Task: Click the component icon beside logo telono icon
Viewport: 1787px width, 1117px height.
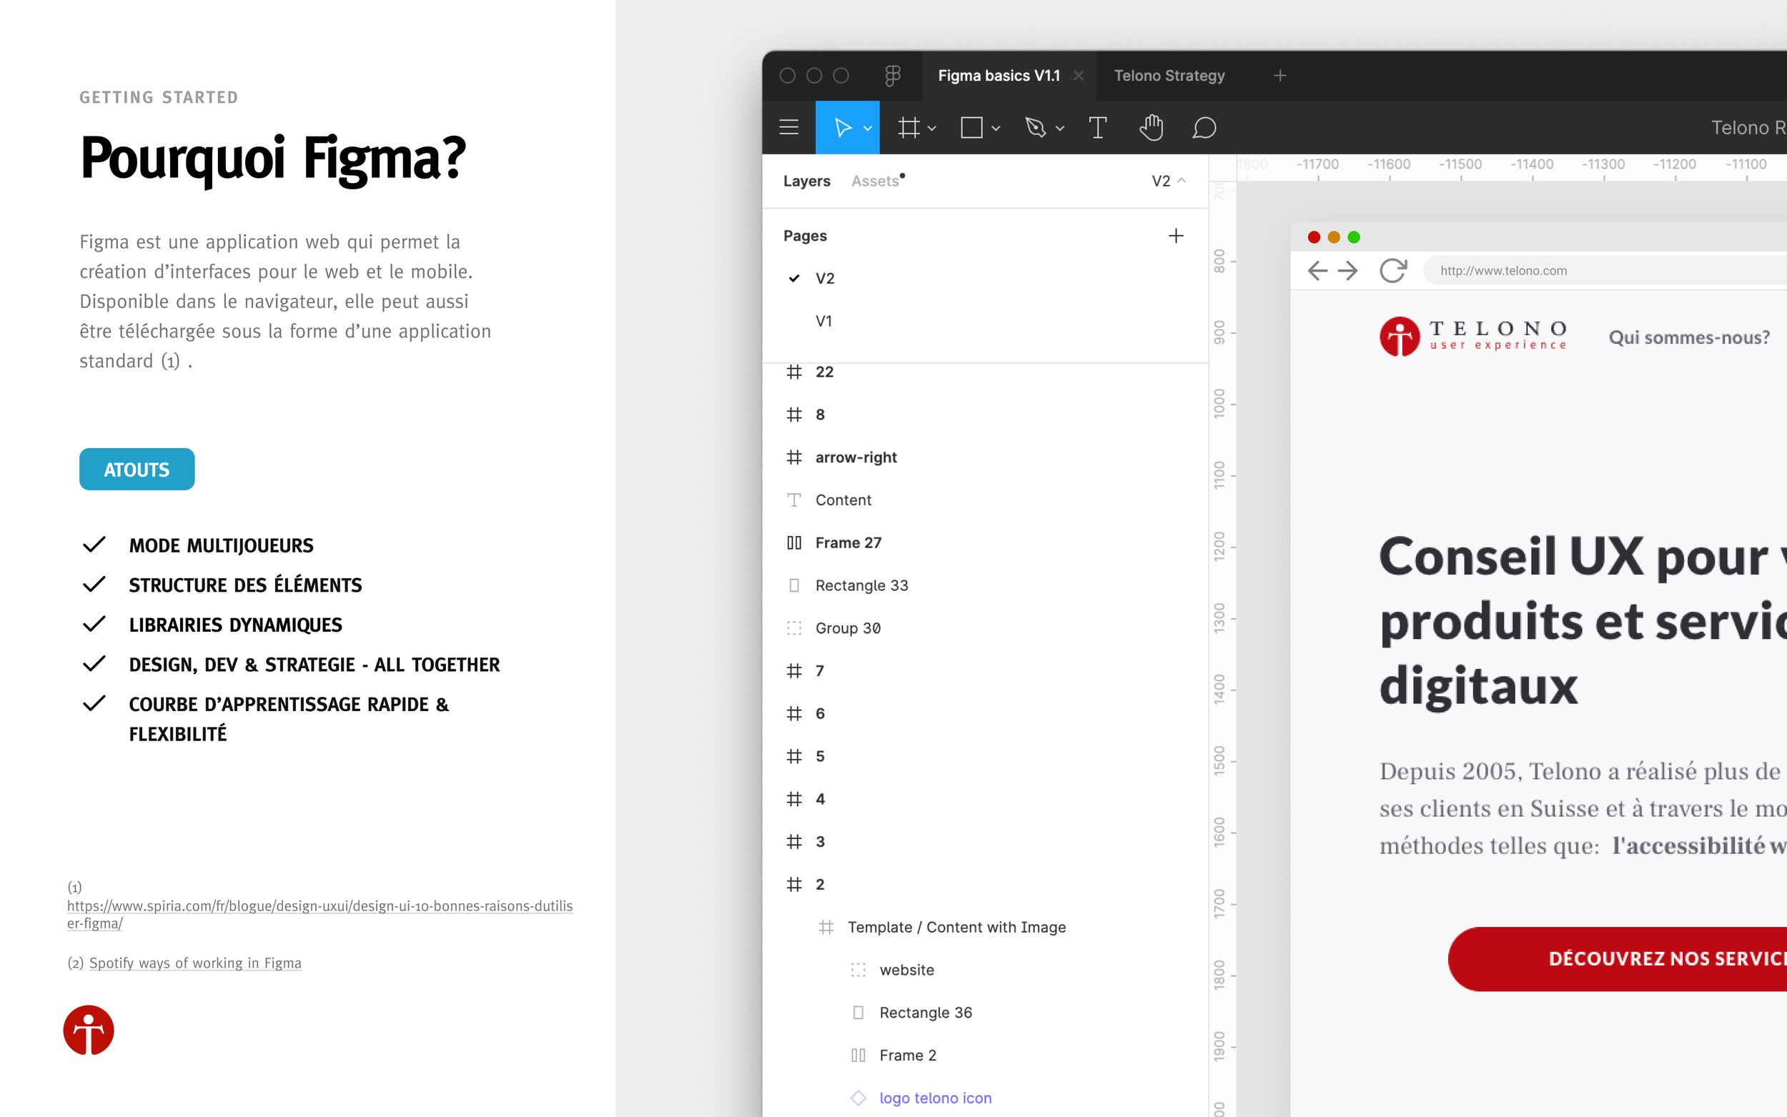Action: pos(858,1098)
